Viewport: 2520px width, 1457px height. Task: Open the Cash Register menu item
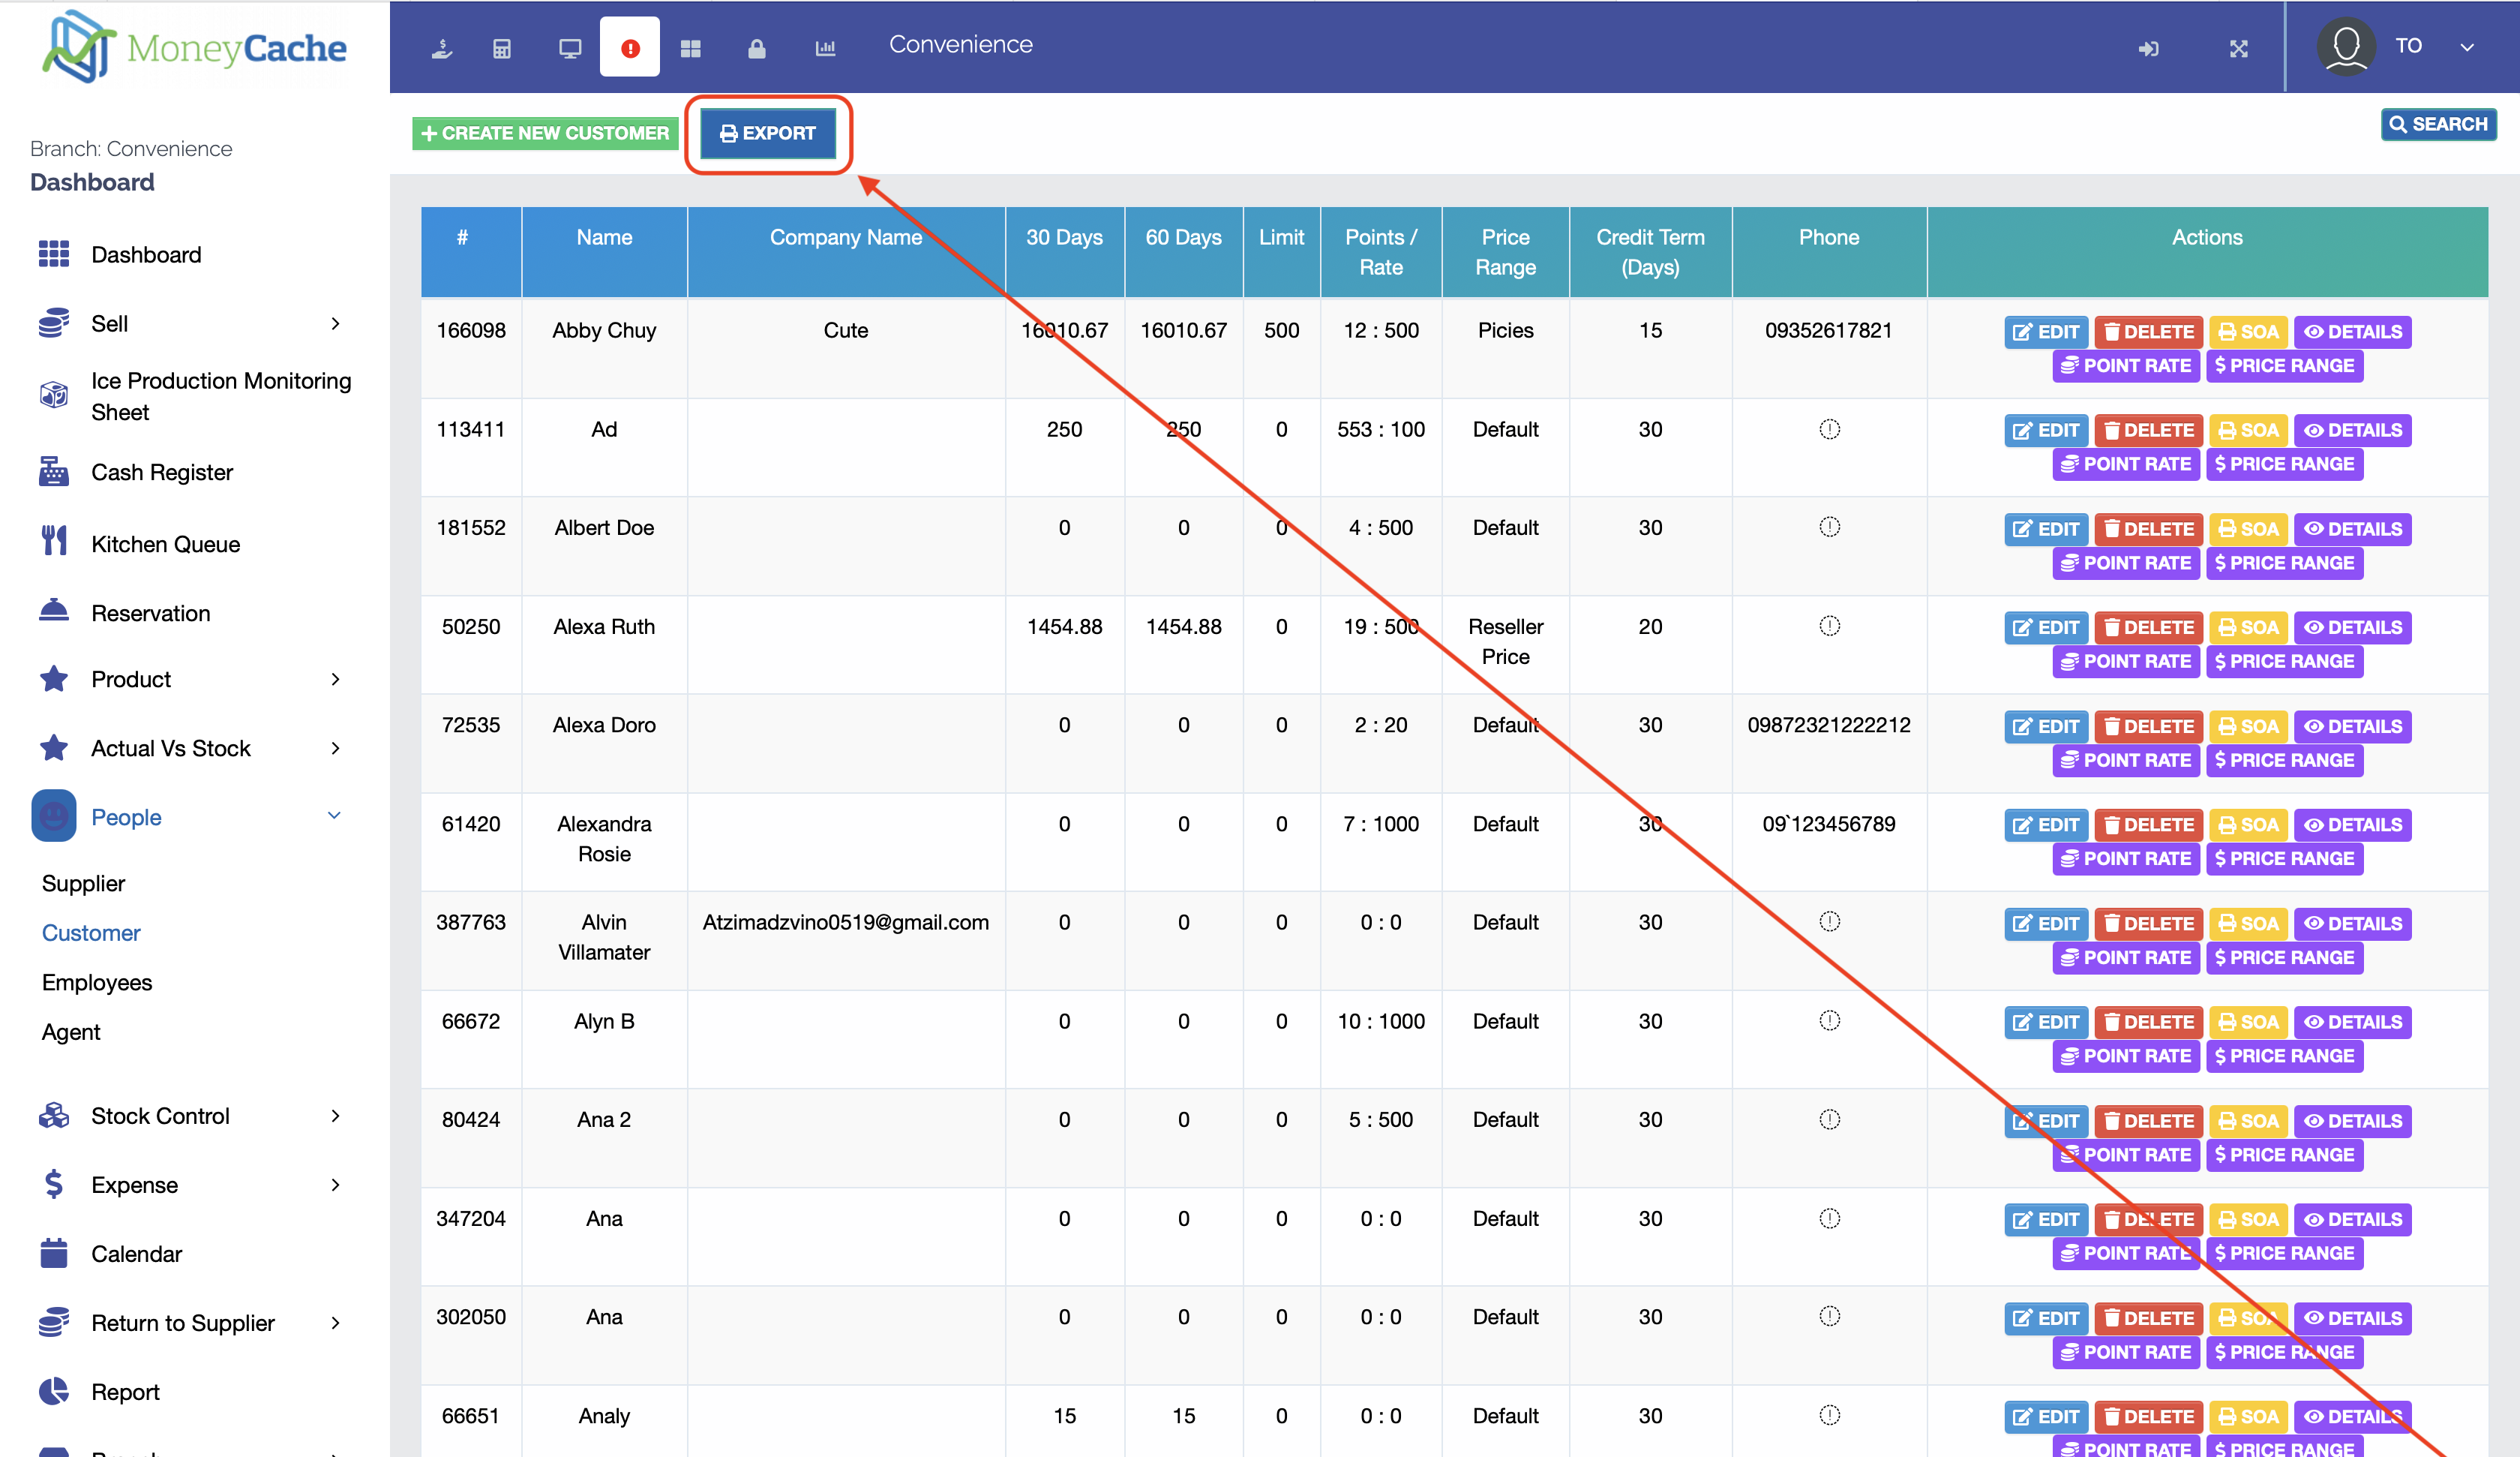tap(161, 473)
